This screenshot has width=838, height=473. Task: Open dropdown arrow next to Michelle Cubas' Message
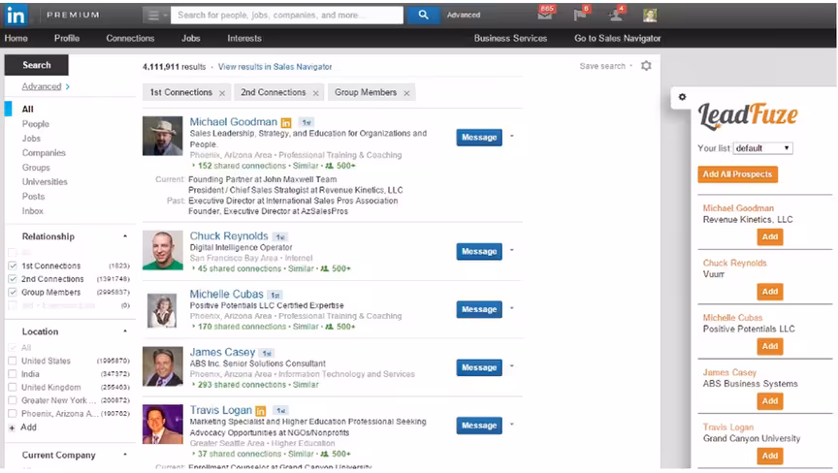(x=512, y=308)
